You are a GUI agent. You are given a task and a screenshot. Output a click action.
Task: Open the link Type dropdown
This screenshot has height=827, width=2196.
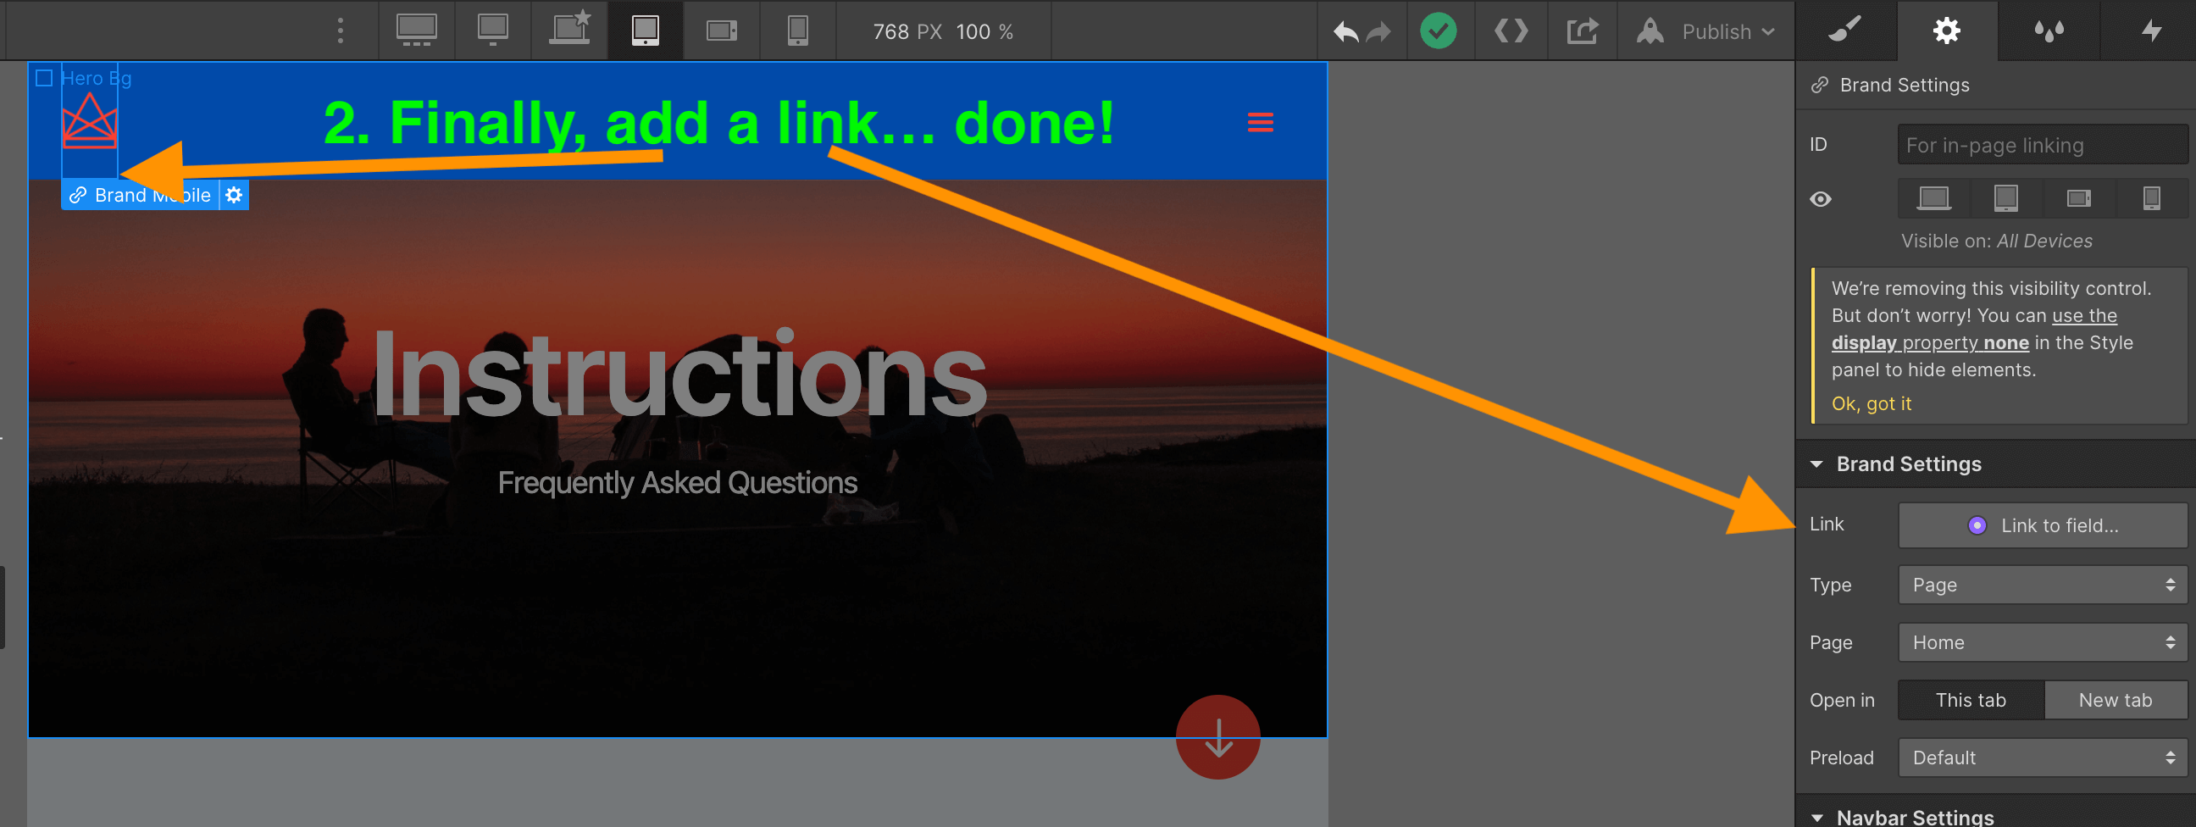pos(2042,585)
